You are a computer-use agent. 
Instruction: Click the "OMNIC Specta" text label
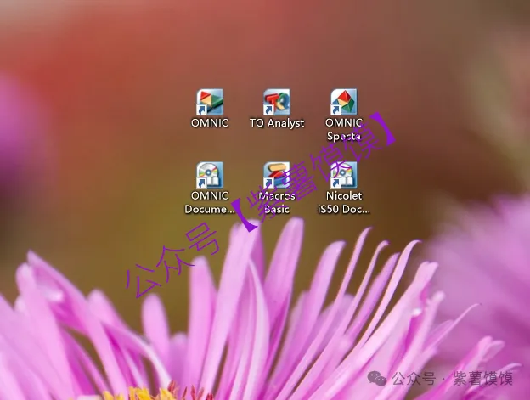(x=344, y=129)
